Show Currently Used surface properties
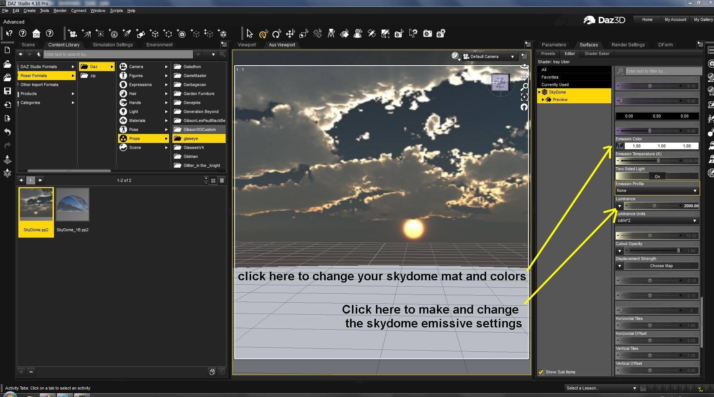 [x=555, y=85]
